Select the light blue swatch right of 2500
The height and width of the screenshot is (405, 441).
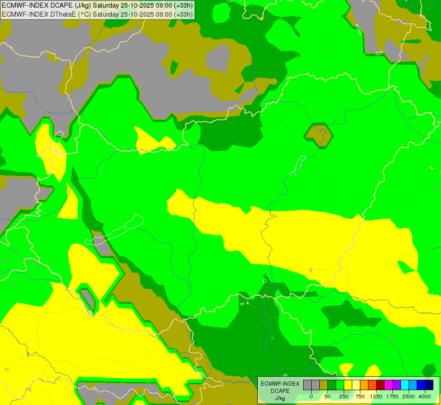(413, 385)
